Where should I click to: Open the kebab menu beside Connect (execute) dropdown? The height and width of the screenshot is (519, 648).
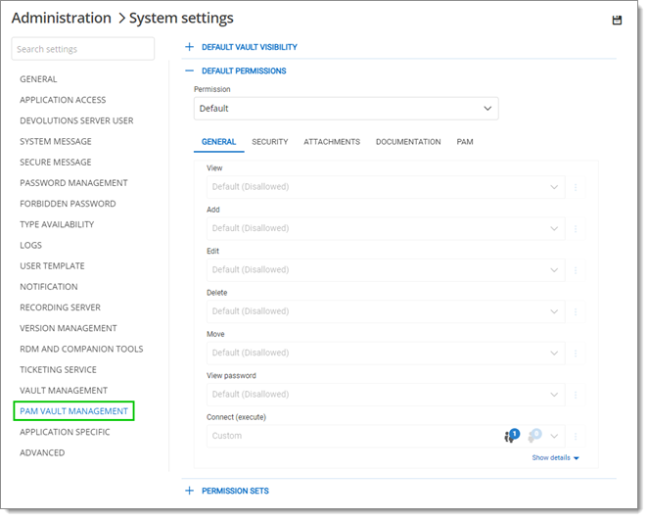point(576,436)
